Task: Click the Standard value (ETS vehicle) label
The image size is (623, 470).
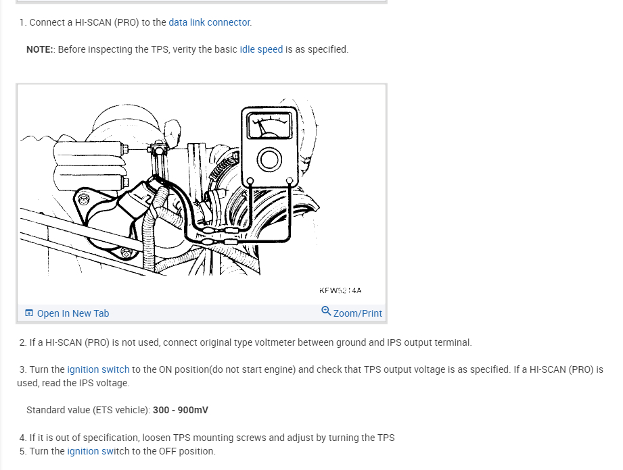Action: pos(88,410)
